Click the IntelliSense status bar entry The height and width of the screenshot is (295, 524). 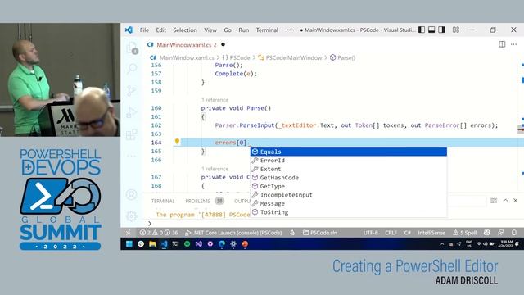431,233
